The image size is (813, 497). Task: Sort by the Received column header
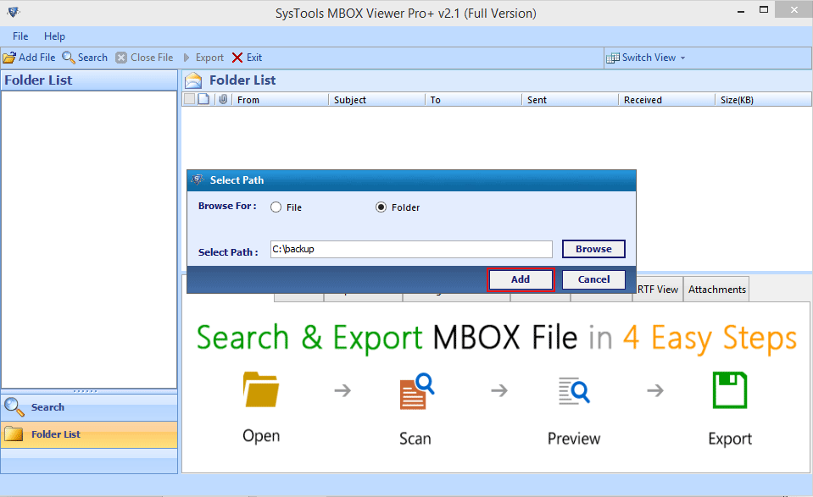(667, 99)
